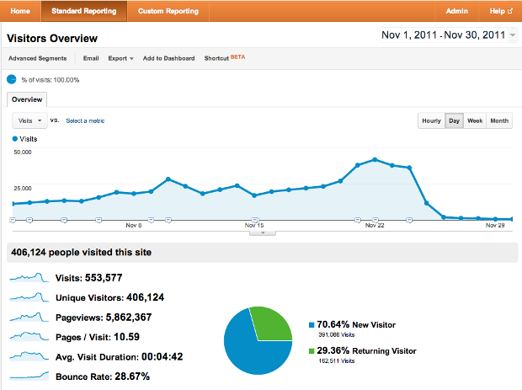
Task: Click the Avg. Visit Duration sparkline icon
Action: click(x=29, y=356)
